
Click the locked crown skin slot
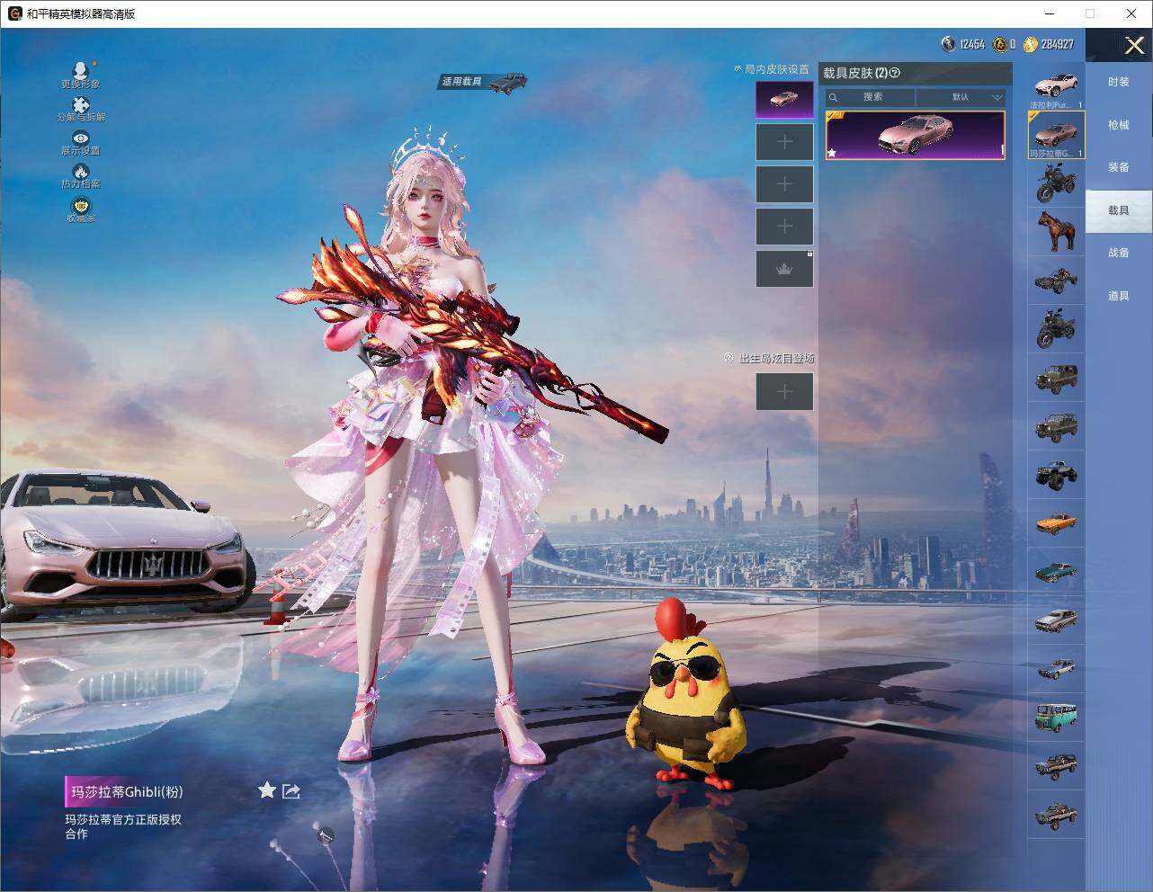click(784, 269)
